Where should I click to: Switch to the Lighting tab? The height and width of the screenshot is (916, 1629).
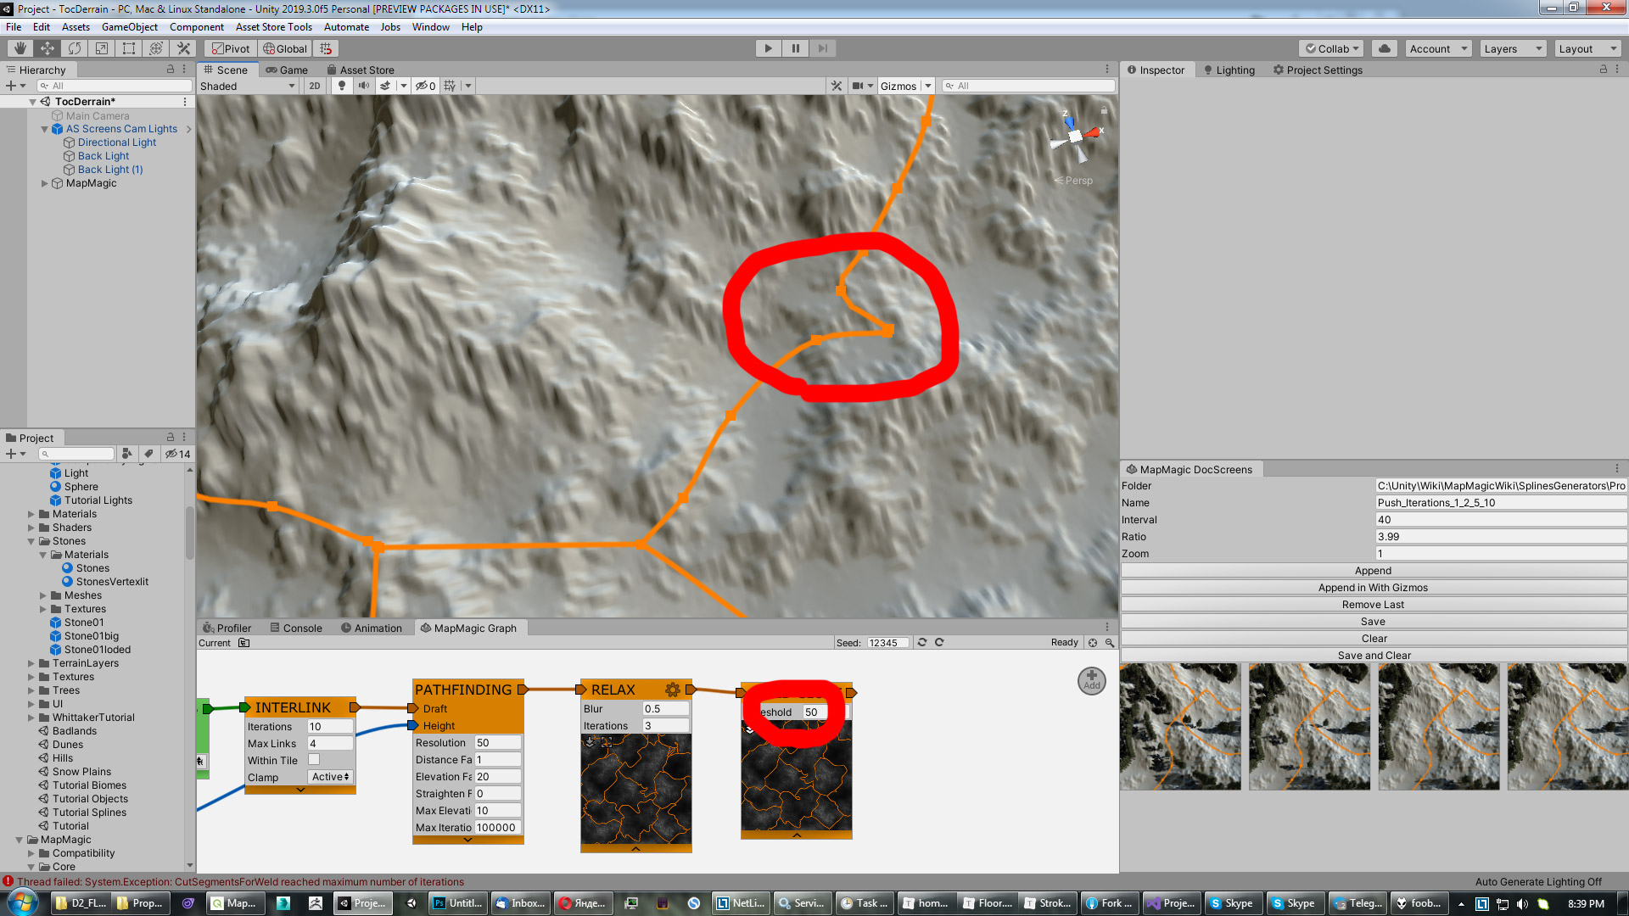[x=1229, y=70]
